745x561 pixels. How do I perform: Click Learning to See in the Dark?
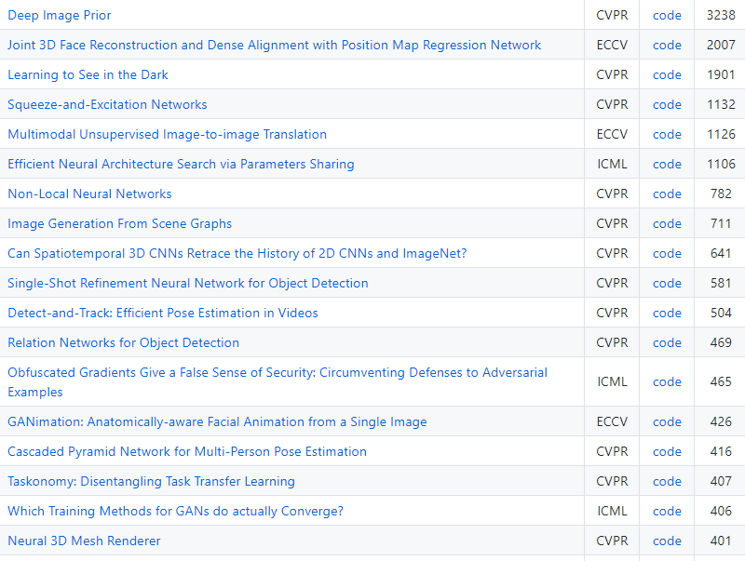tap(88, 75)
